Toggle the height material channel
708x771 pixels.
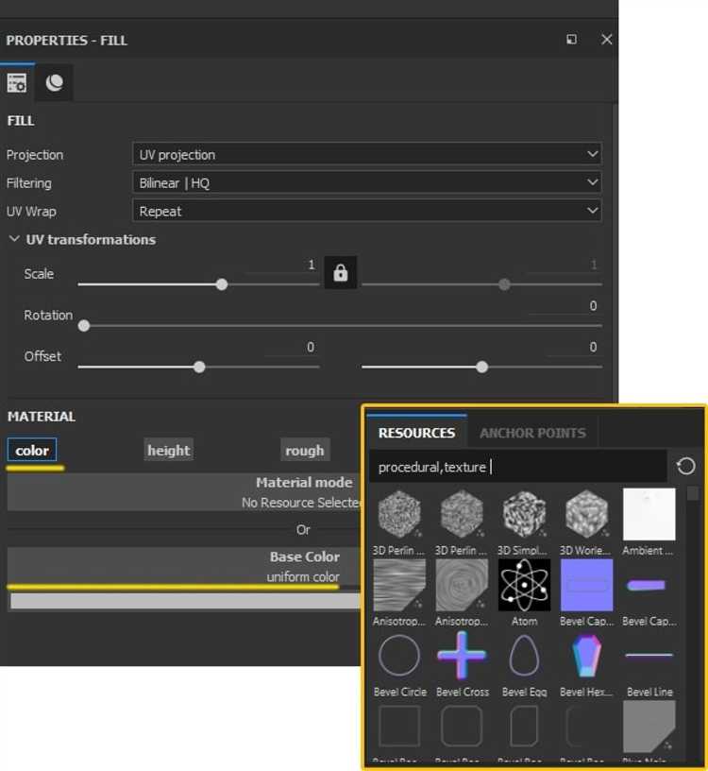point(169,450)
